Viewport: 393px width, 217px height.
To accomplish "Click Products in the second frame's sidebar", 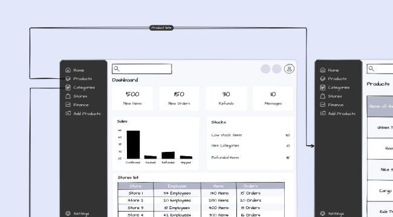I will pos(337,79).
